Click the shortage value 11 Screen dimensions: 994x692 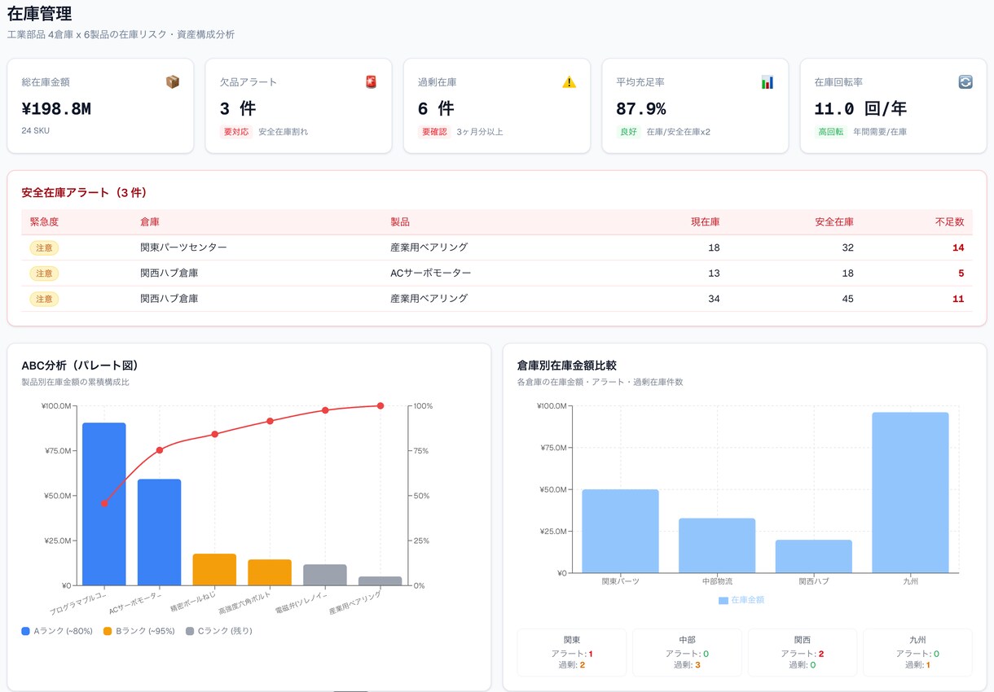tap(958, 299)
